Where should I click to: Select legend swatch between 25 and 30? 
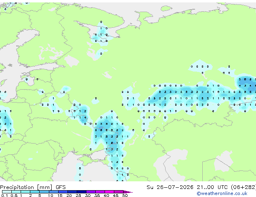click(82, 192)
